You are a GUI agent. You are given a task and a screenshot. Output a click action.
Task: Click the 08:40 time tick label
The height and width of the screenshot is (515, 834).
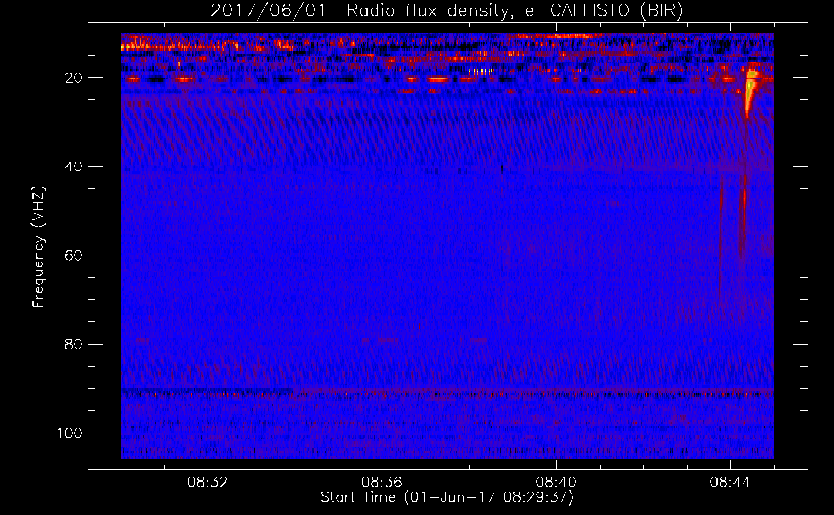click(556, 483)
